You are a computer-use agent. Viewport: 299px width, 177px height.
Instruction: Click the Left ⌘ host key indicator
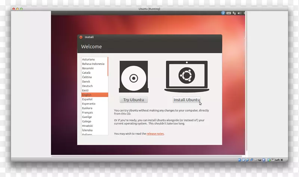click(x=279, y=160)
